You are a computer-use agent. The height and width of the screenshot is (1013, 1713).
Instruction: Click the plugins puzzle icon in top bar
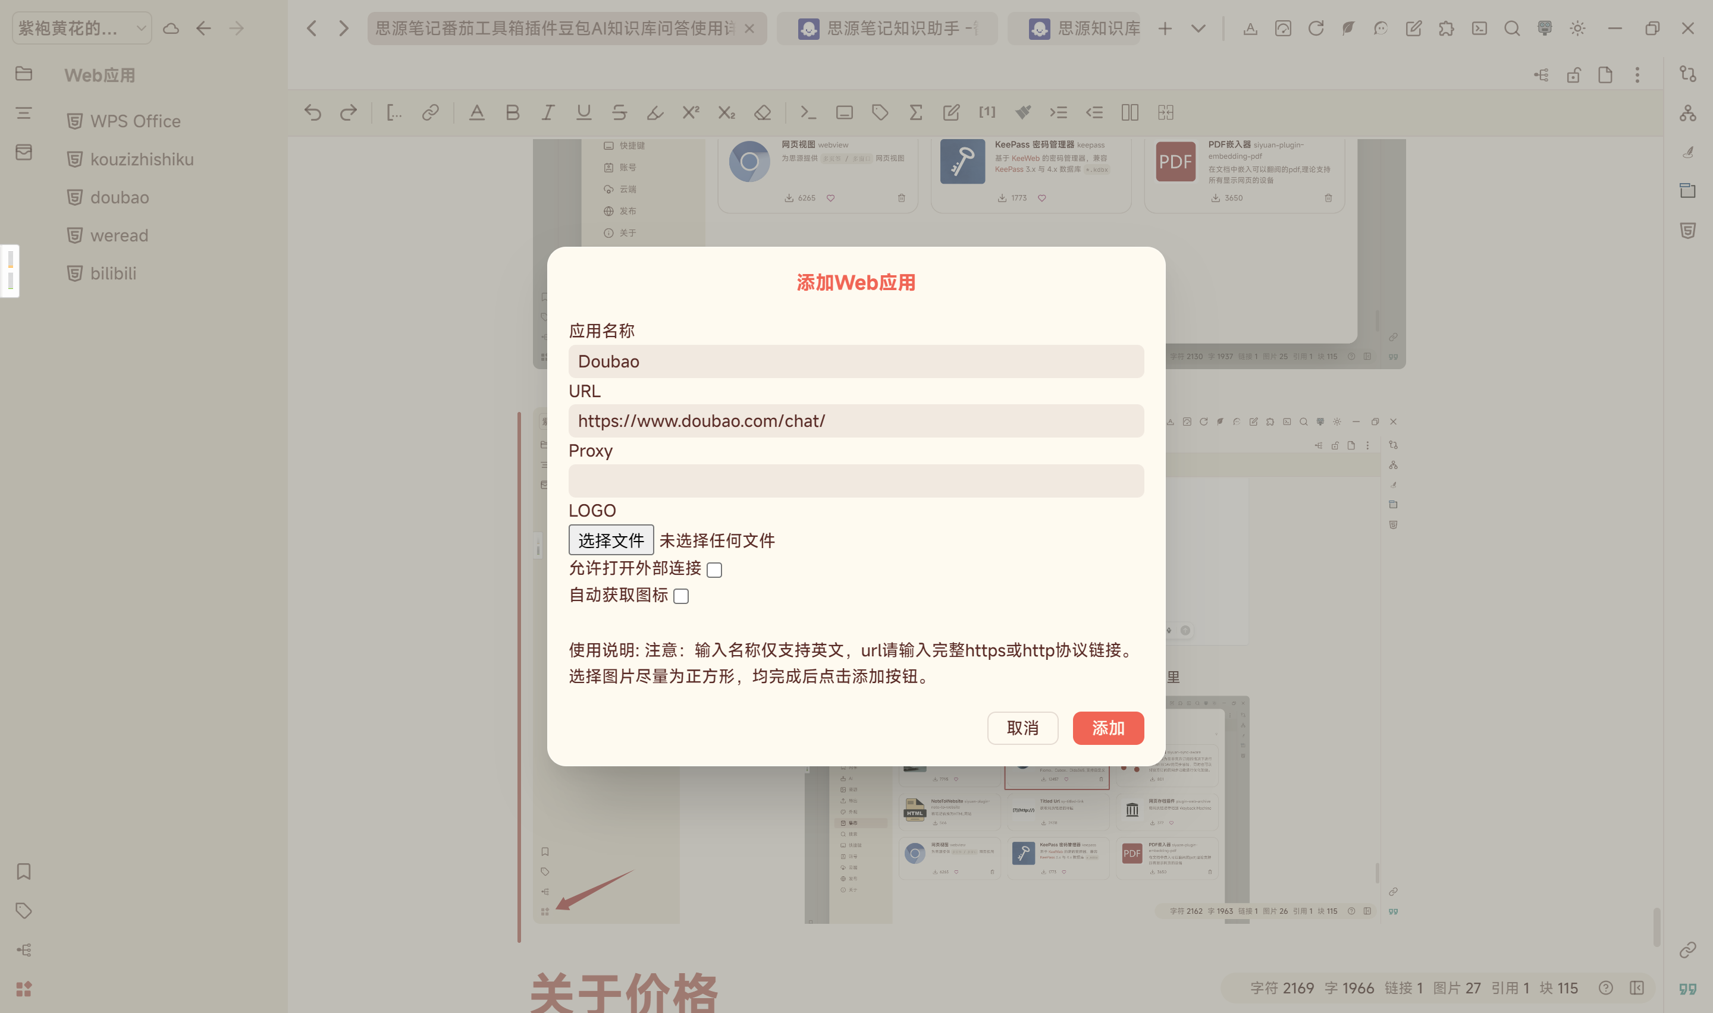tap(1446, 29)
